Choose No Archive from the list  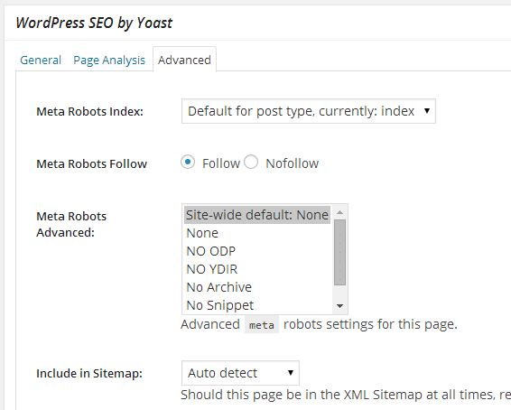pyautogui.click(x=257, y=287)
